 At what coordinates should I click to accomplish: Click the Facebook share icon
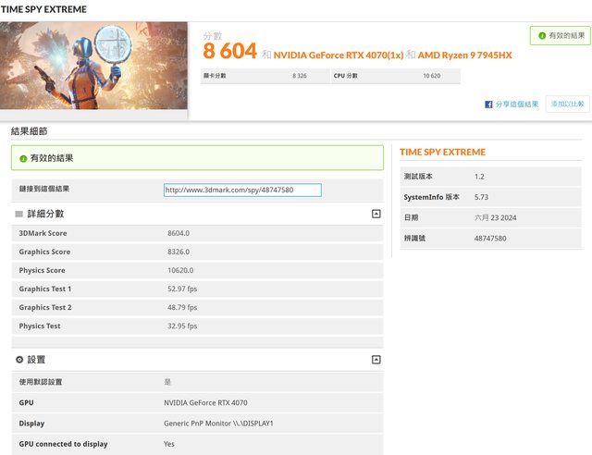(488, 105)
